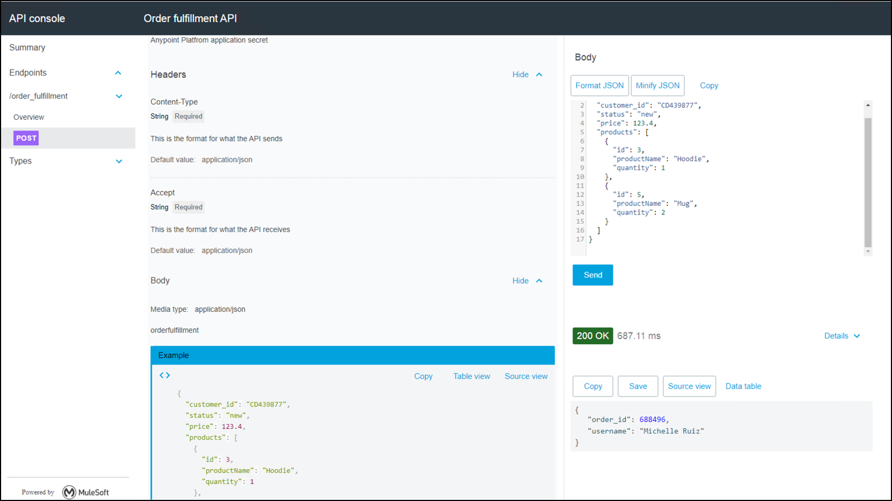Open the endpoint Overview
This screenshot has height=501, width=892.
[29, 117]
